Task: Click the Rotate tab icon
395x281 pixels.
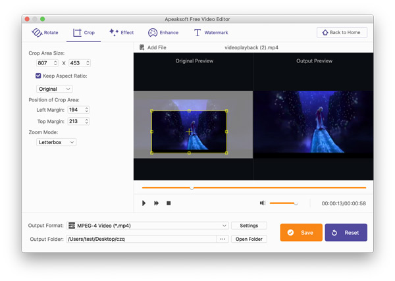Action: 37,32
